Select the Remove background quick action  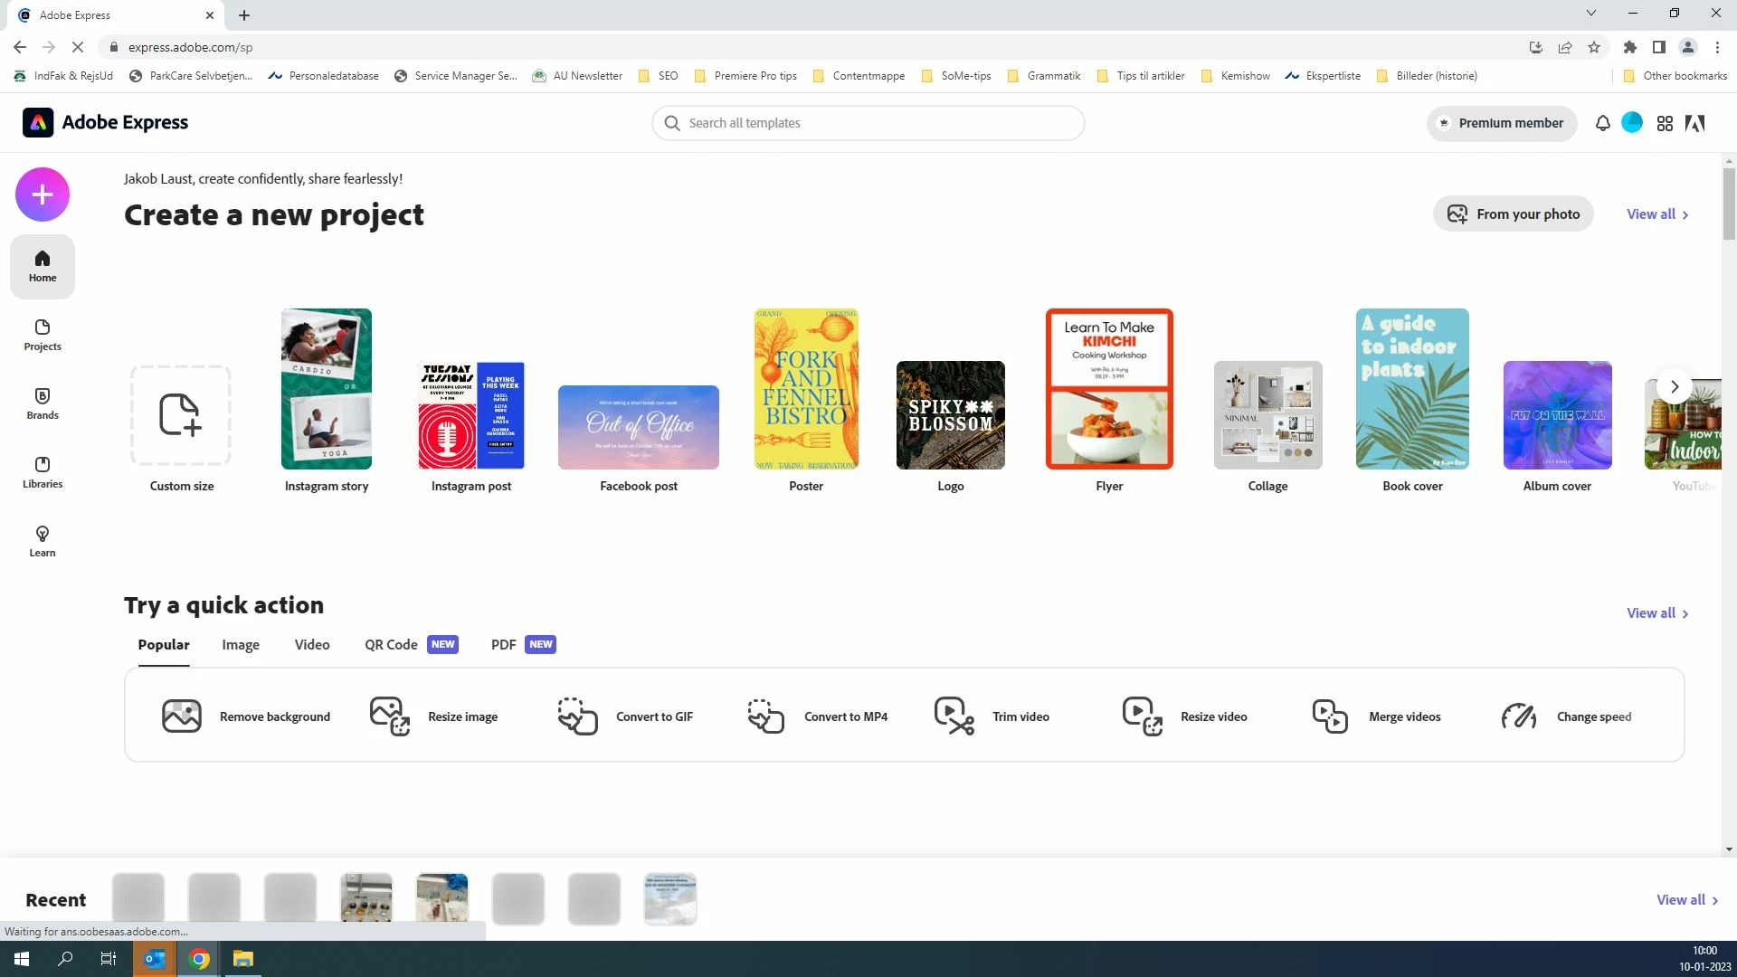tap(246, 716)
